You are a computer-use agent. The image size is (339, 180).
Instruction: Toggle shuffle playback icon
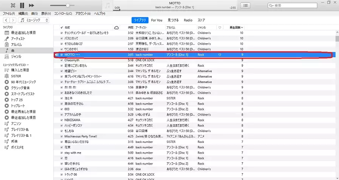coord(13,5)
